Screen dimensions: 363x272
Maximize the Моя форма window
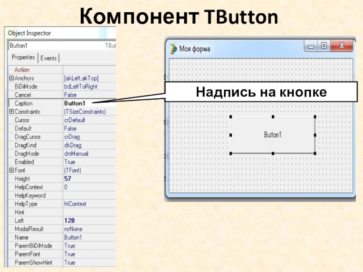pos(324,46)
